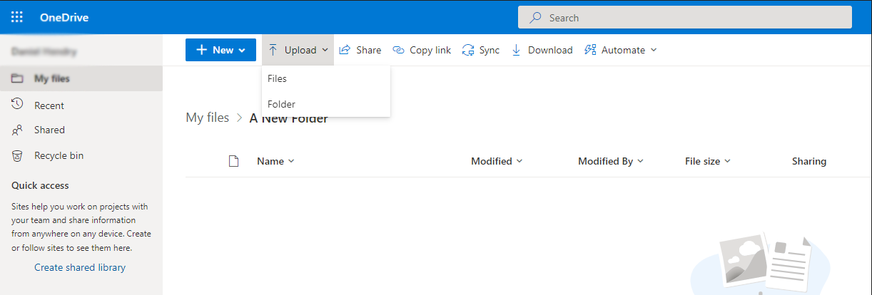Click the Shared people icon
The width and height of the screenshot is (872, 295).
[x=18, y=130]
